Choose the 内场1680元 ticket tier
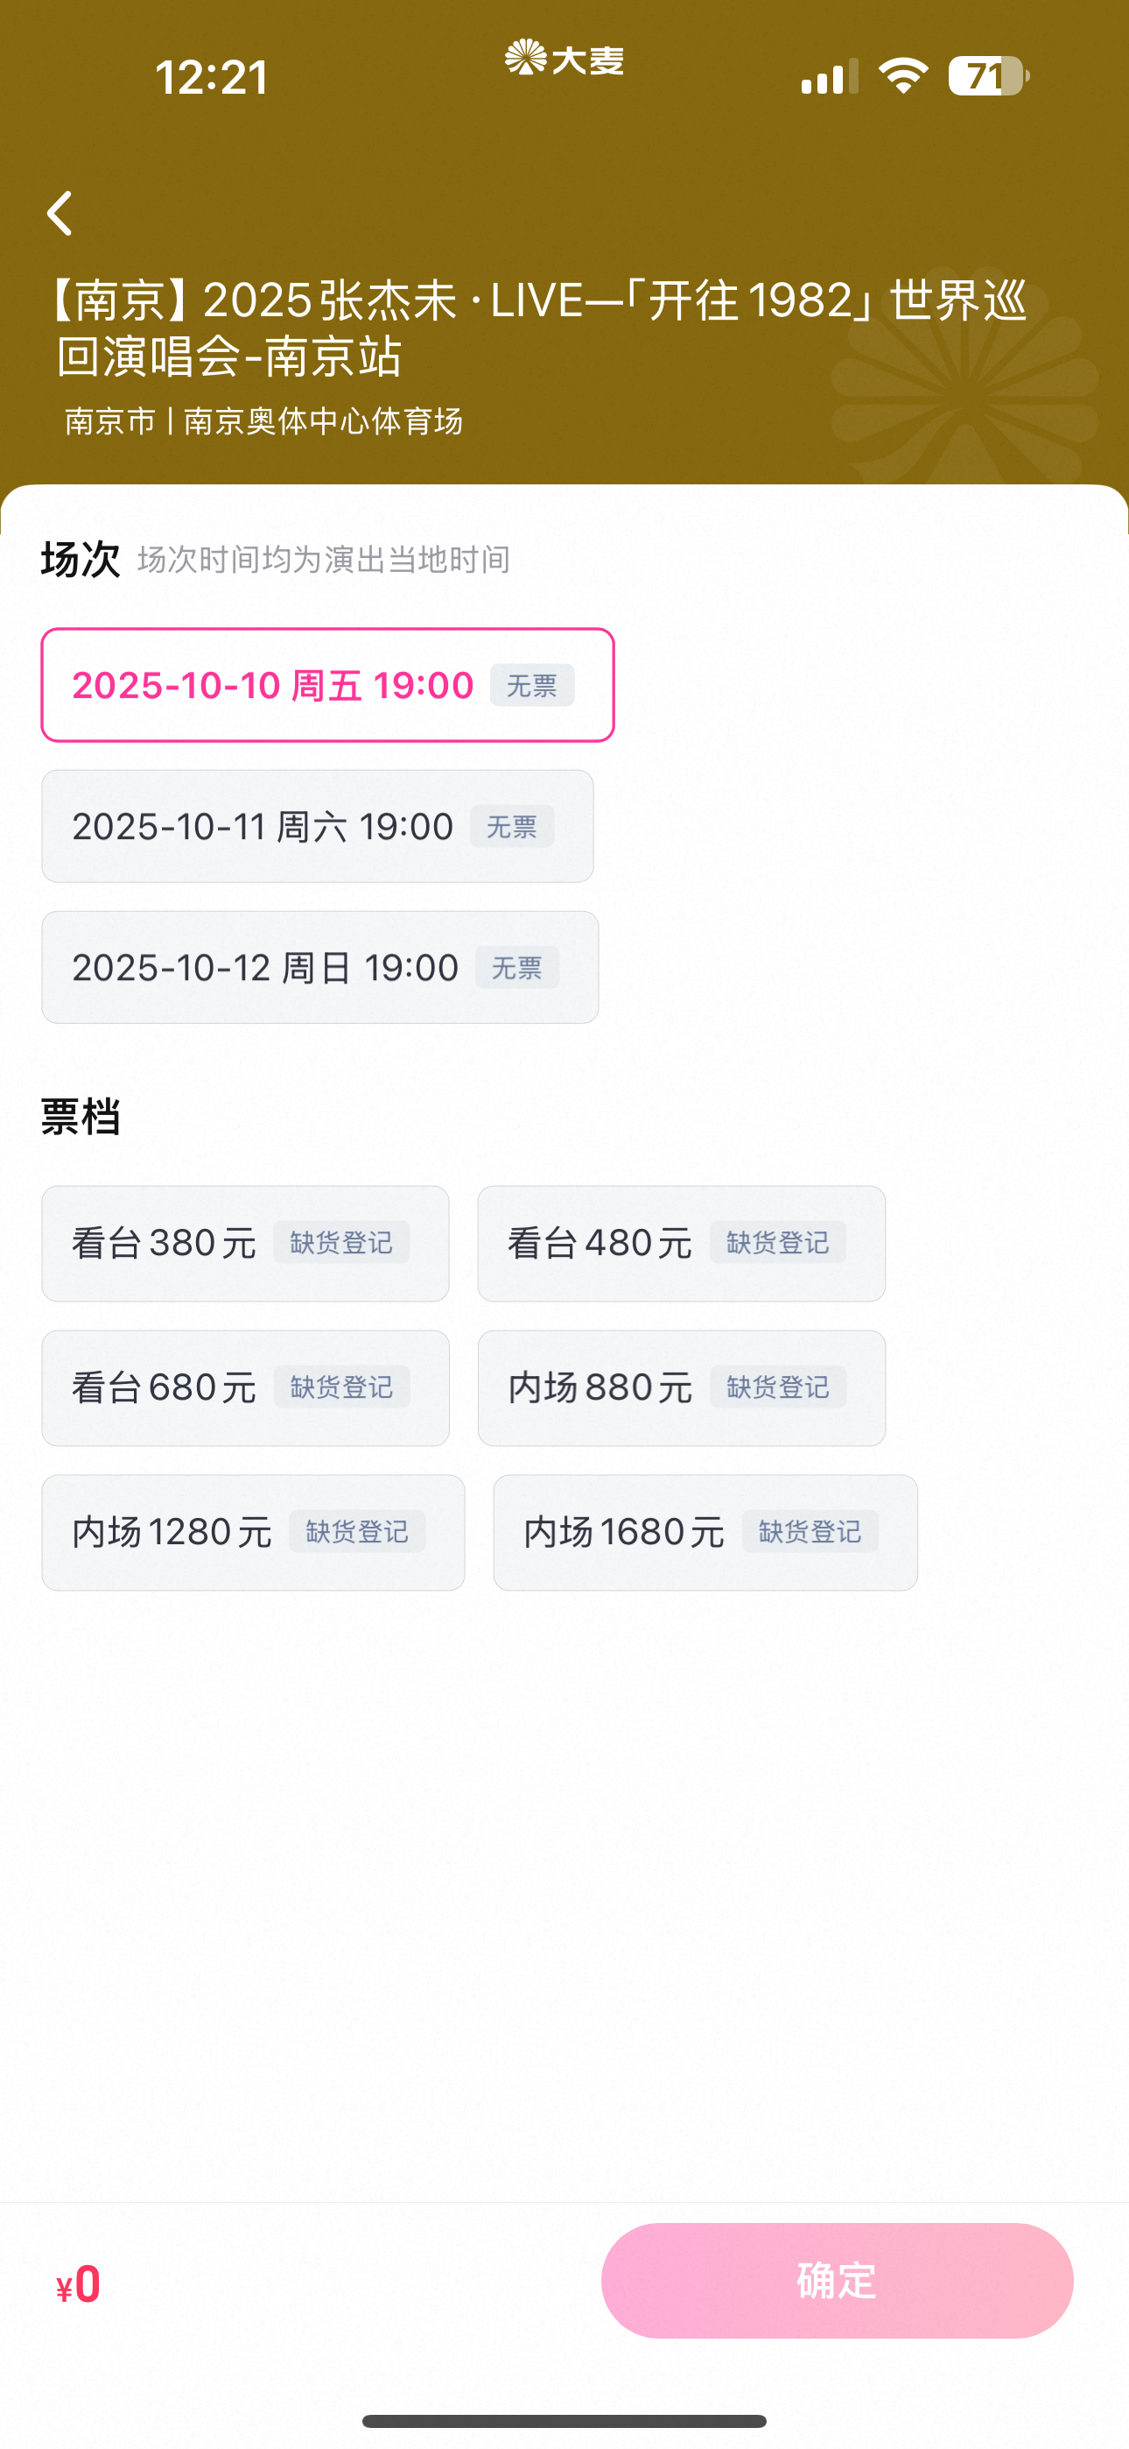The width and height of the screenshot is (1129, 2449). tap(705, 1532)
